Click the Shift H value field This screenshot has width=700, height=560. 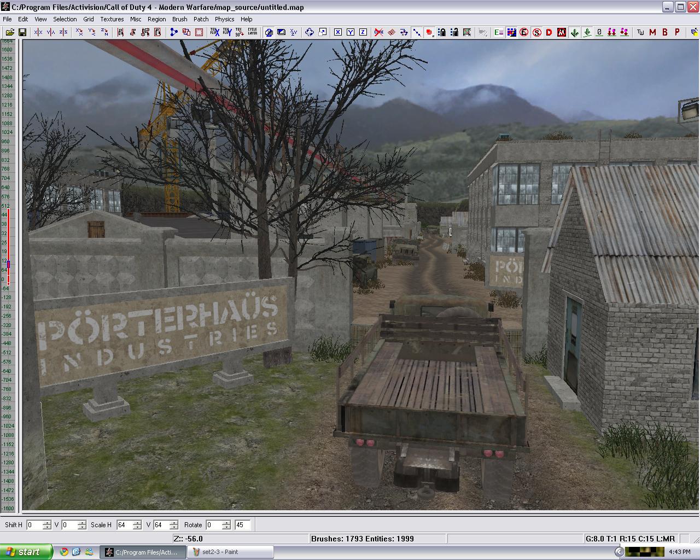(x=34, y=525)
